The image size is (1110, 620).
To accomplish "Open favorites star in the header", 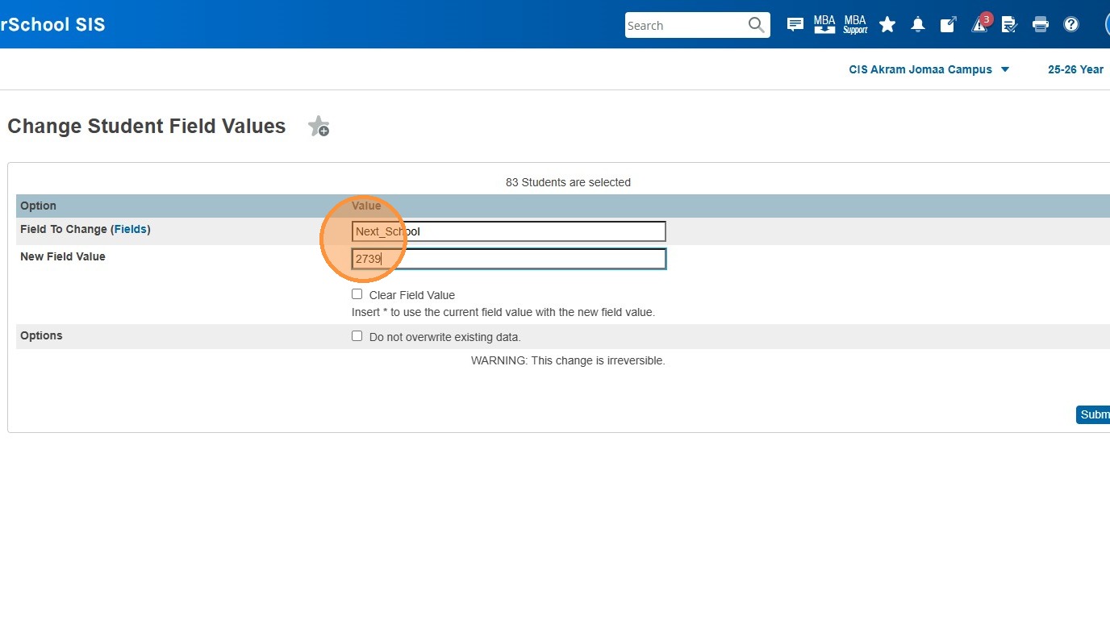I will pyautogui.click(x=887, y=25).
